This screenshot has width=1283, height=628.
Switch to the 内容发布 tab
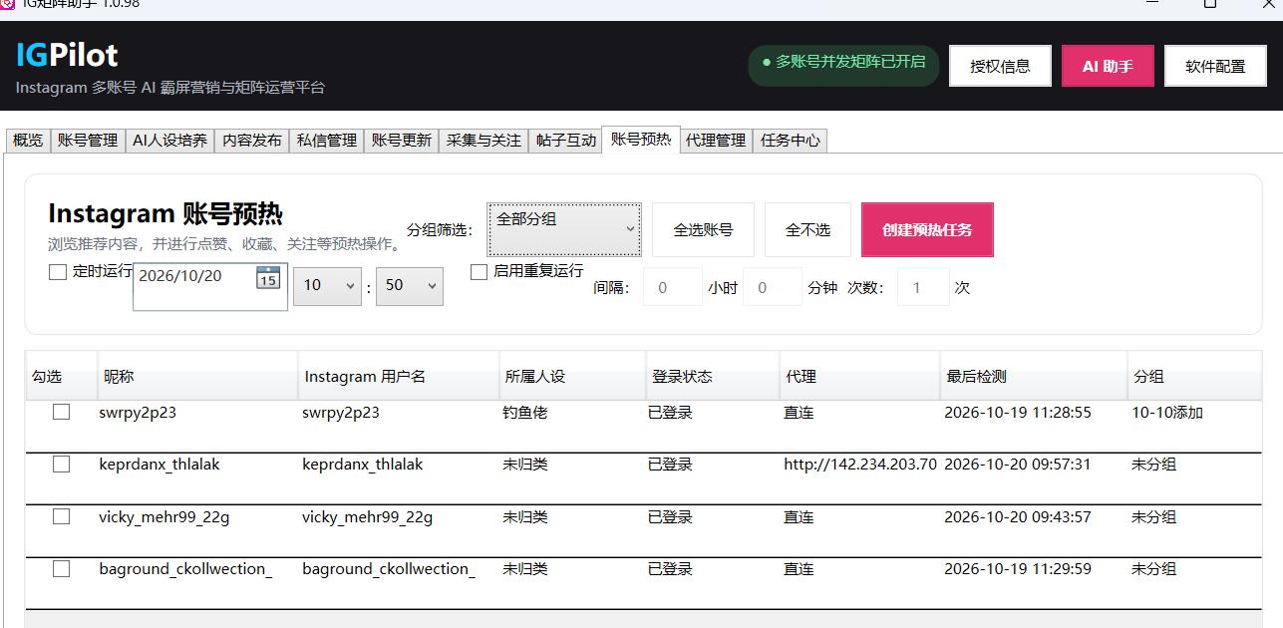(x=252, y=141)
